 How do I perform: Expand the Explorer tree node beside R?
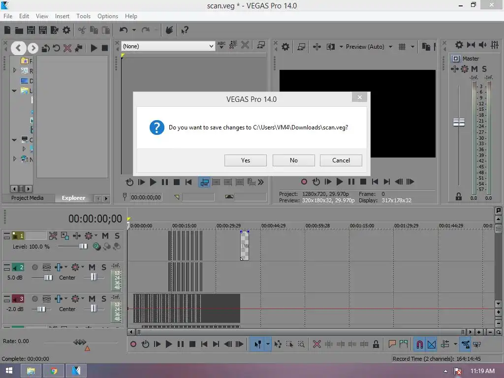14,70
